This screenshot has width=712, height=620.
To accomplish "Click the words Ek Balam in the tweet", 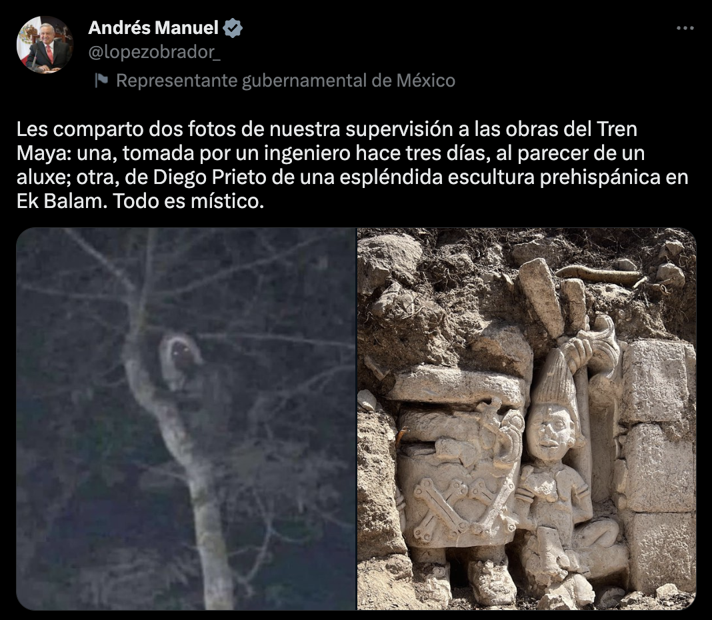I will pyautogui.click(x=59, y=201).
